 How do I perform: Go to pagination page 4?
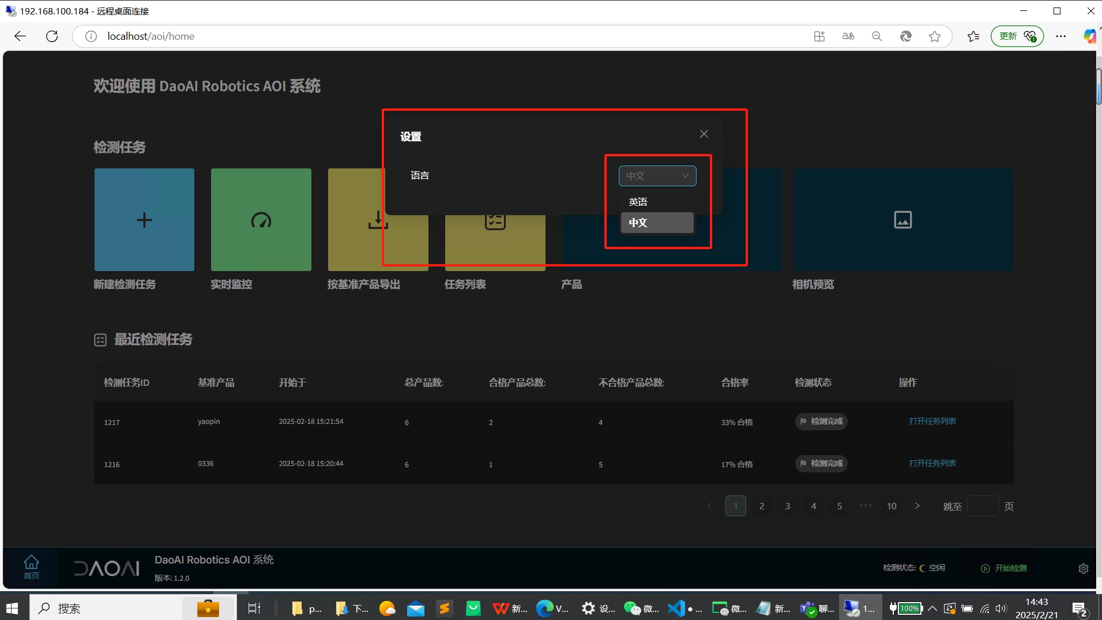pos(814,506)
